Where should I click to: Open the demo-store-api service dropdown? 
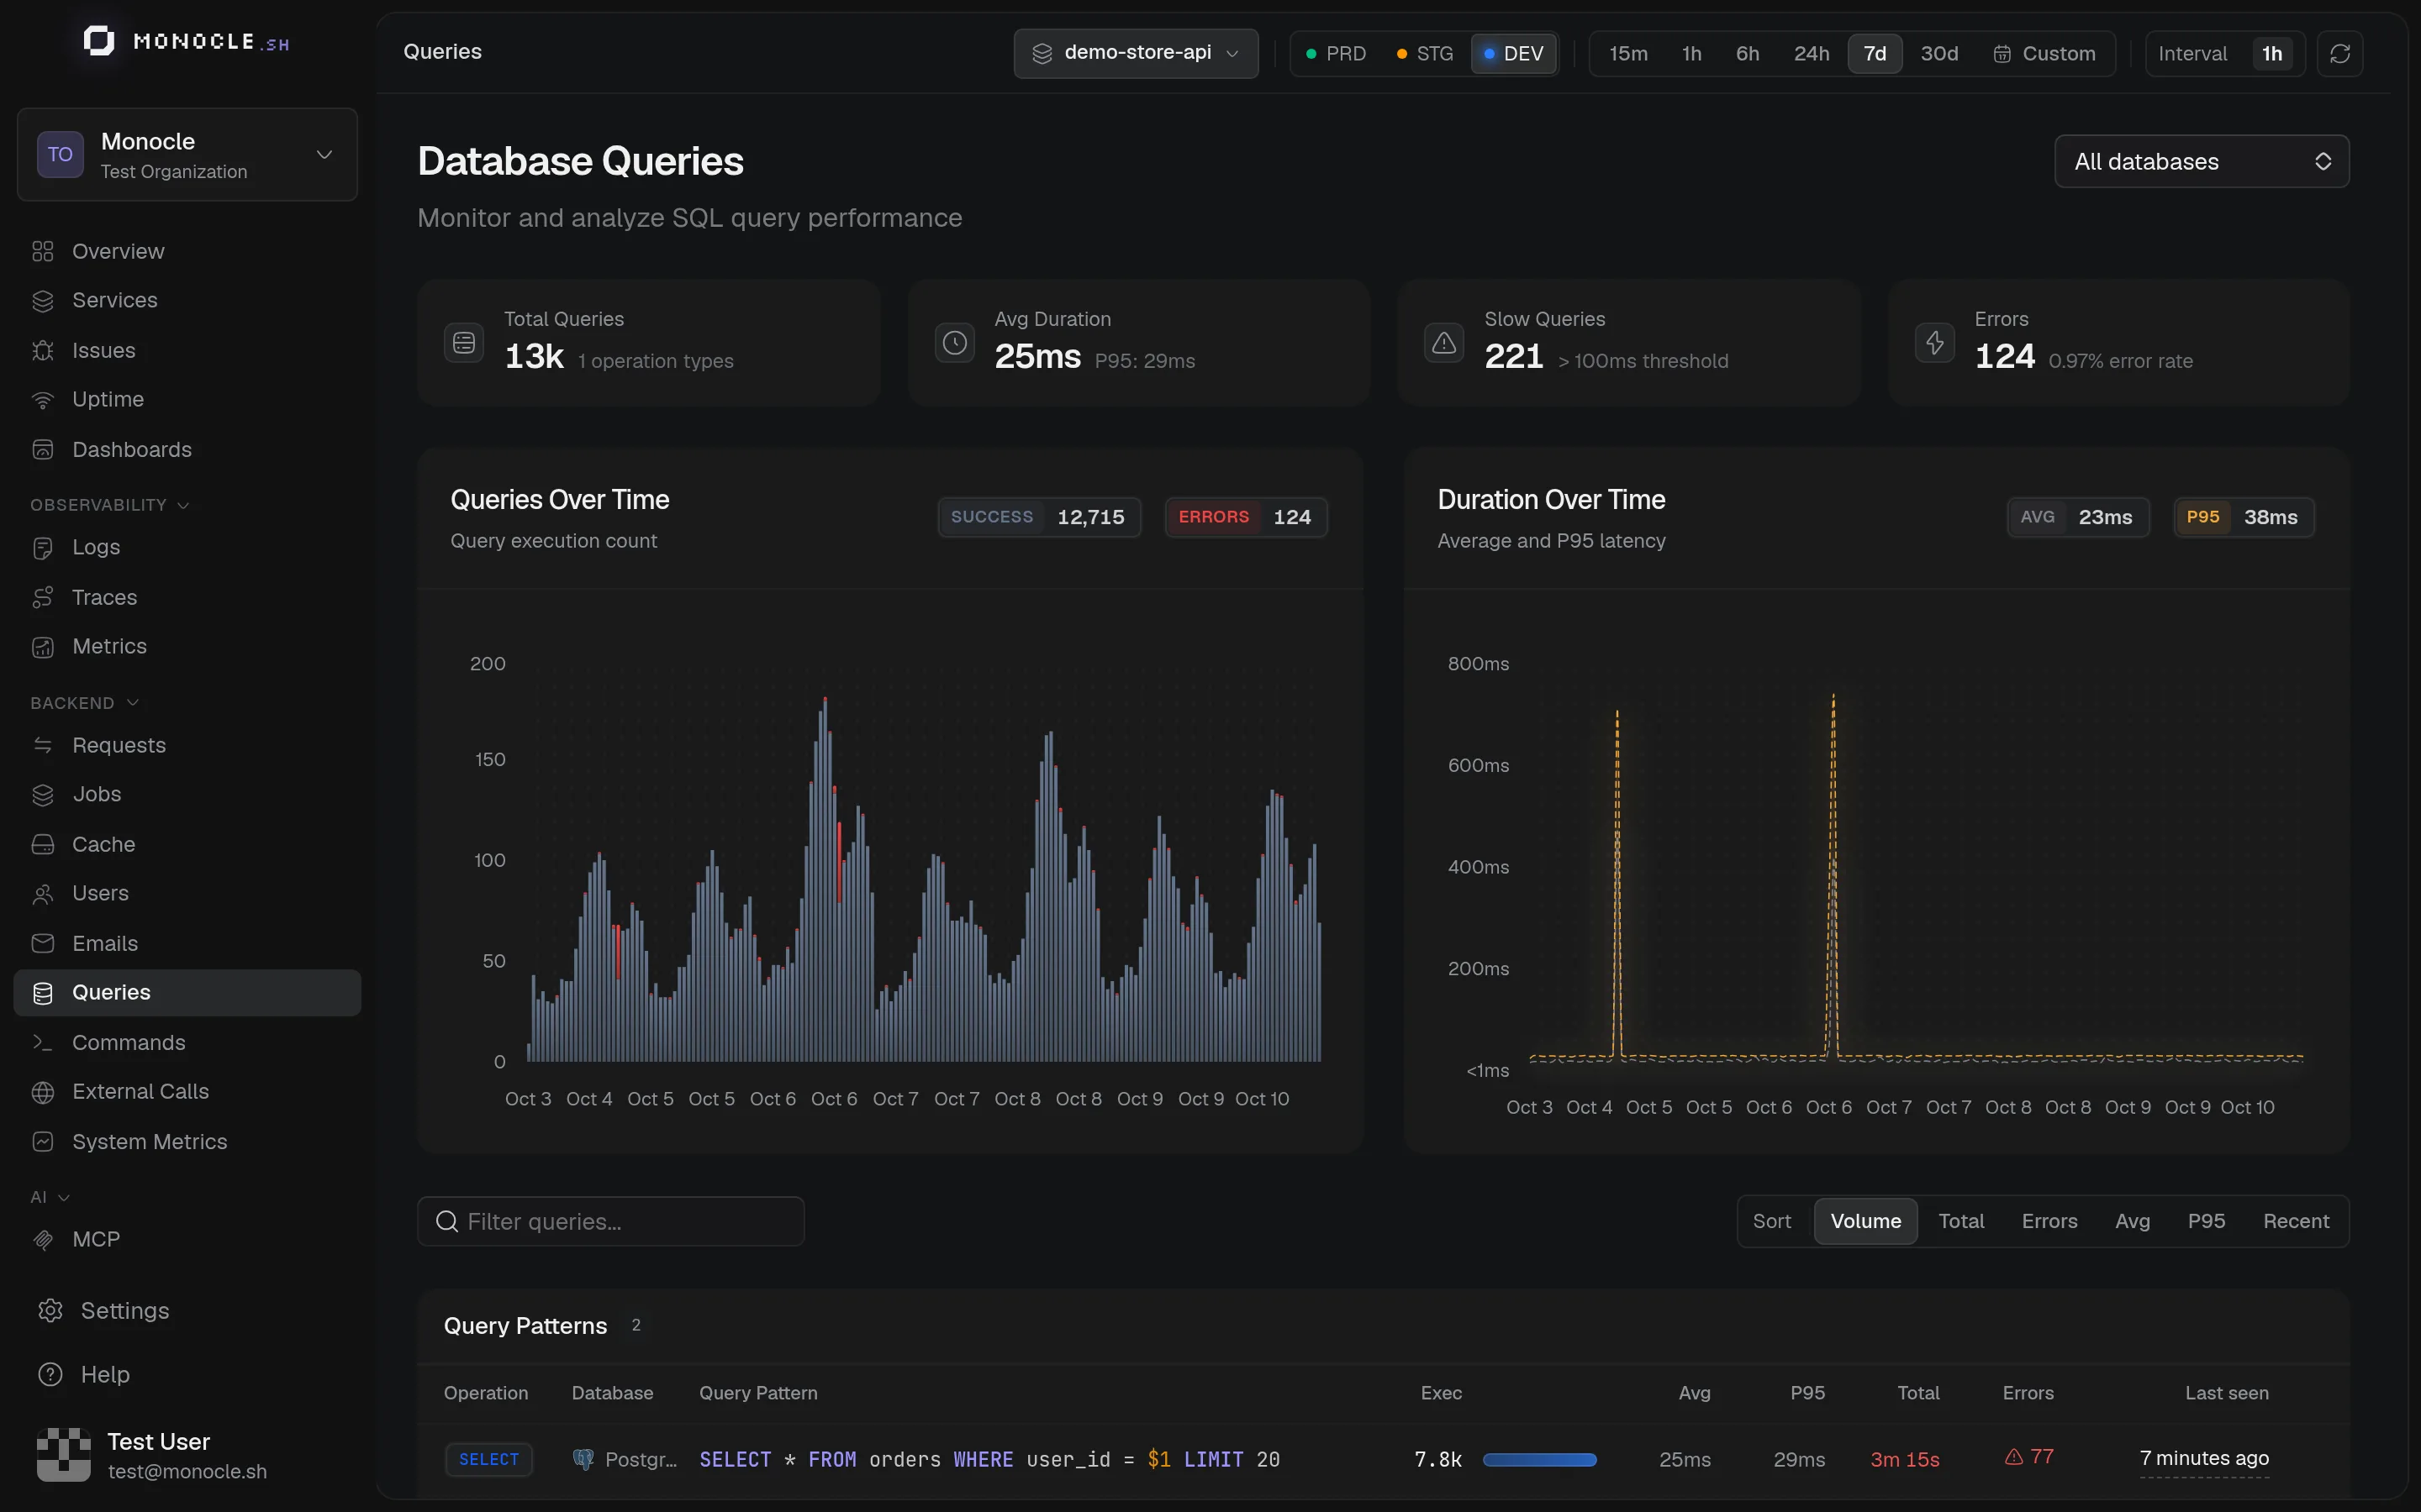coord(1136,53)
